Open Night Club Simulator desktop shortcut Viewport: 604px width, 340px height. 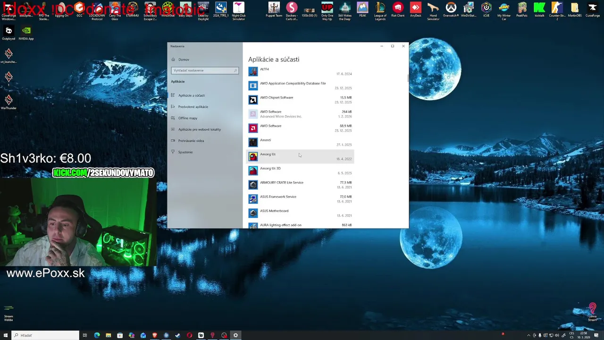239,11
